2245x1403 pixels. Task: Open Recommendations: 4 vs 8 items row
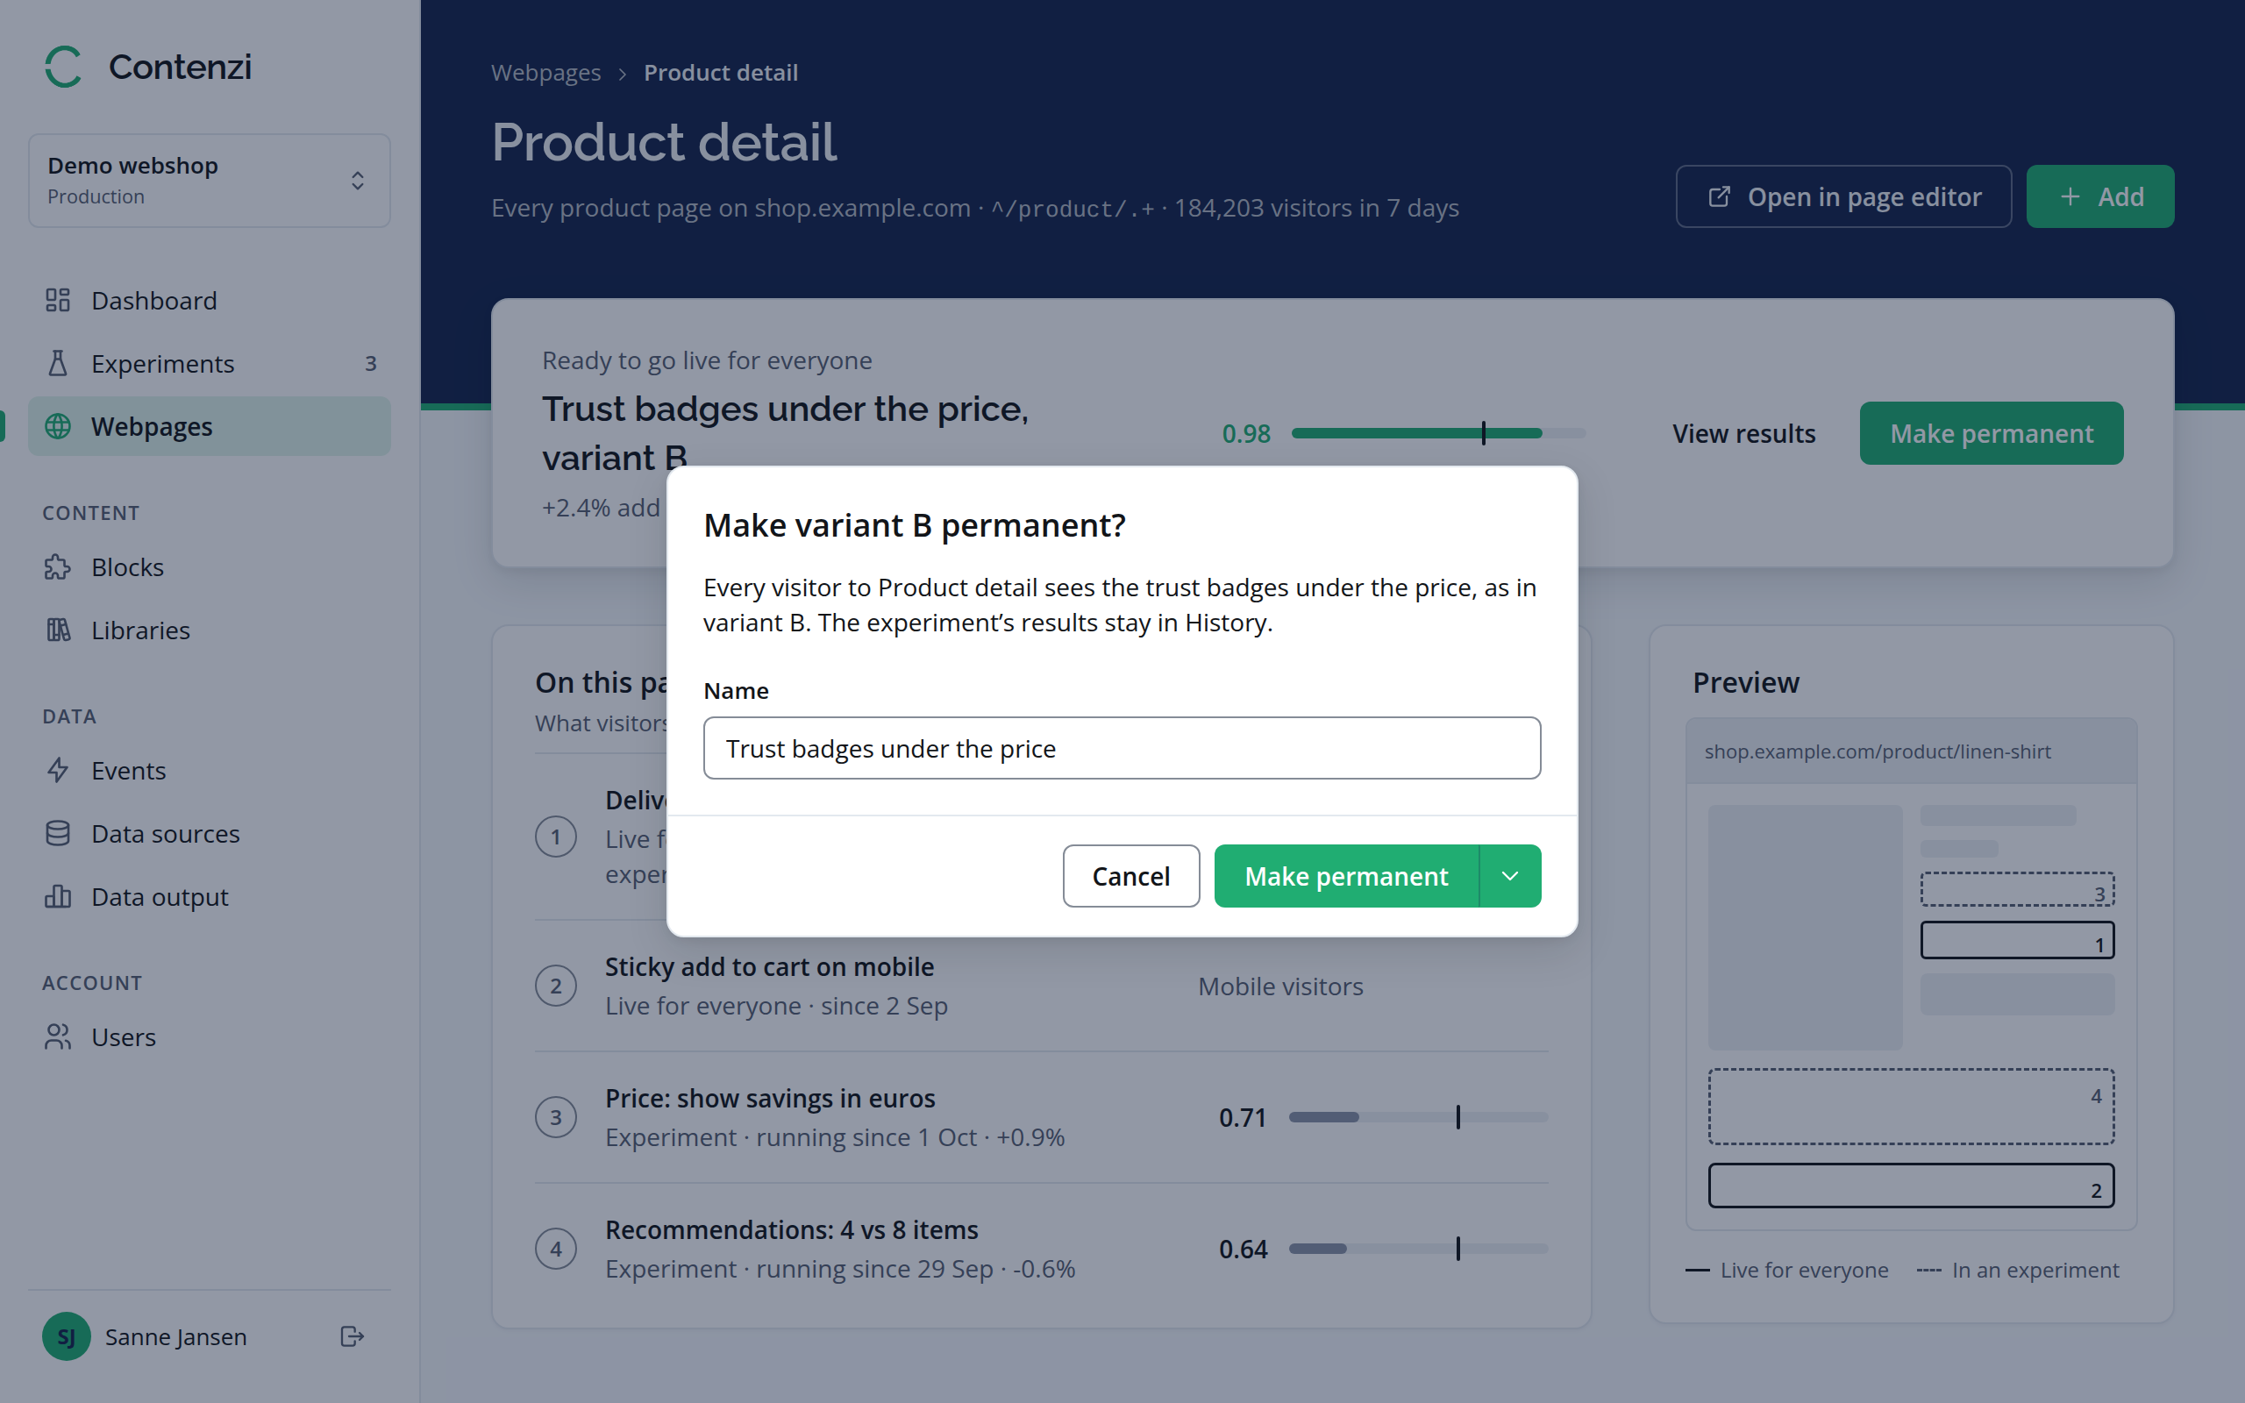coord(1041,1249)
